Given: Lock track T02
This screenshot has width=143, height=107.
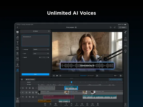Looking at the screenshot, I should coord(33,88).
